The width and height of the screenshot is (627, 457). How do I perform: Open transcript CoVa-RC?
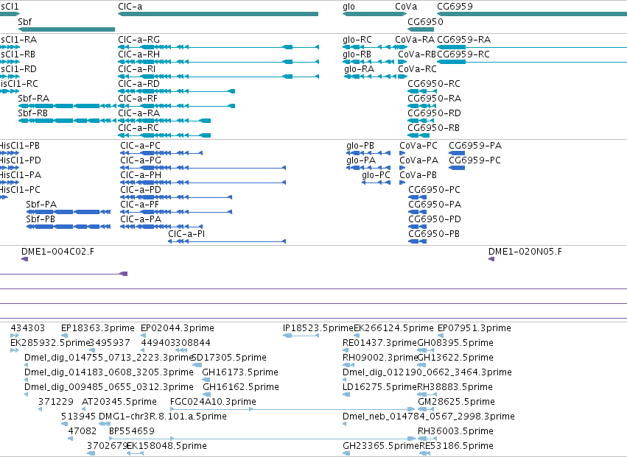click(403, 77)
